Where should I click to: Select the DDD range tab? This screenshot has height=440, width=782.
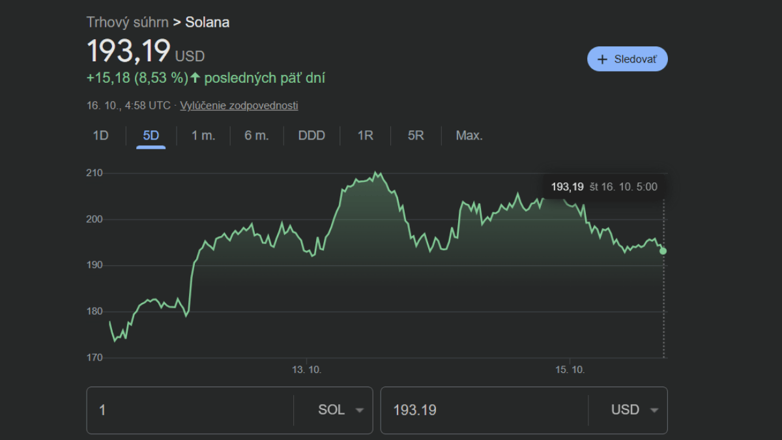click(x=311, y=136)
